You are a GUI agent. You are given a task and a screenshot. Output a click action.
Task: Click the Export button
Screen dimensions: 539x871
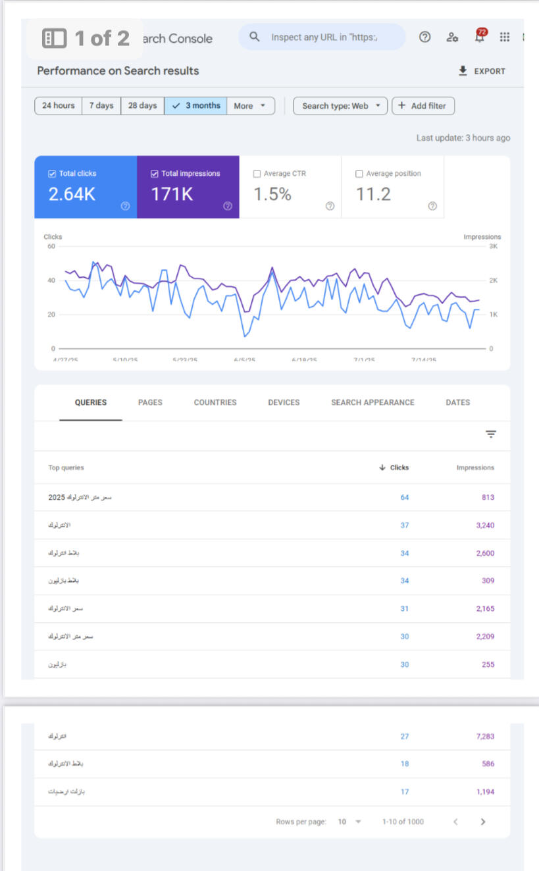pyautogui.click(x=482, y=71)
